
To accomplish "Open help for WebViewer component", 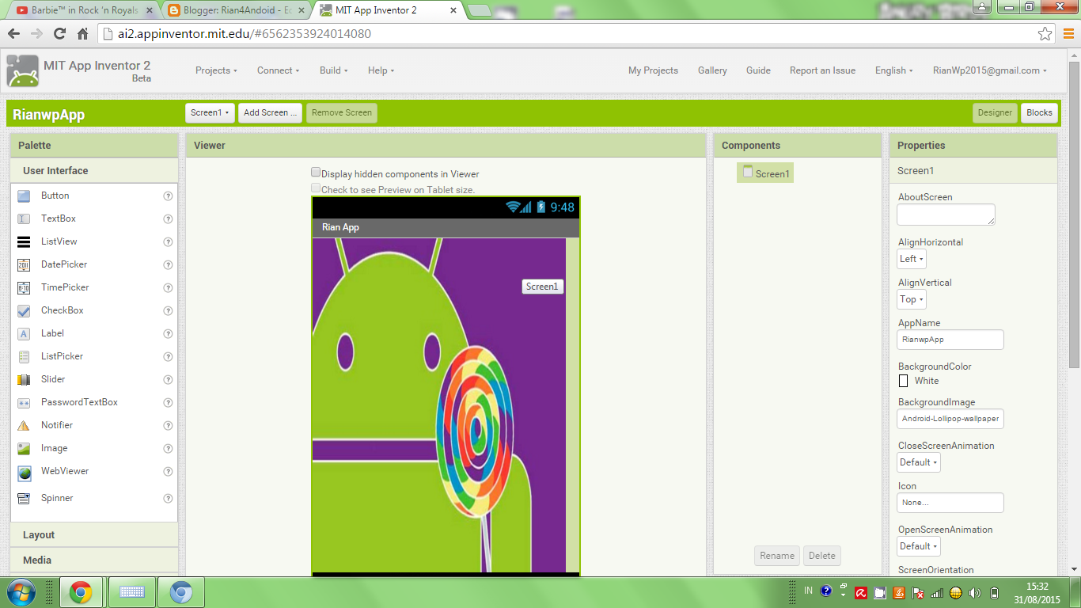I will pos(168,472).
